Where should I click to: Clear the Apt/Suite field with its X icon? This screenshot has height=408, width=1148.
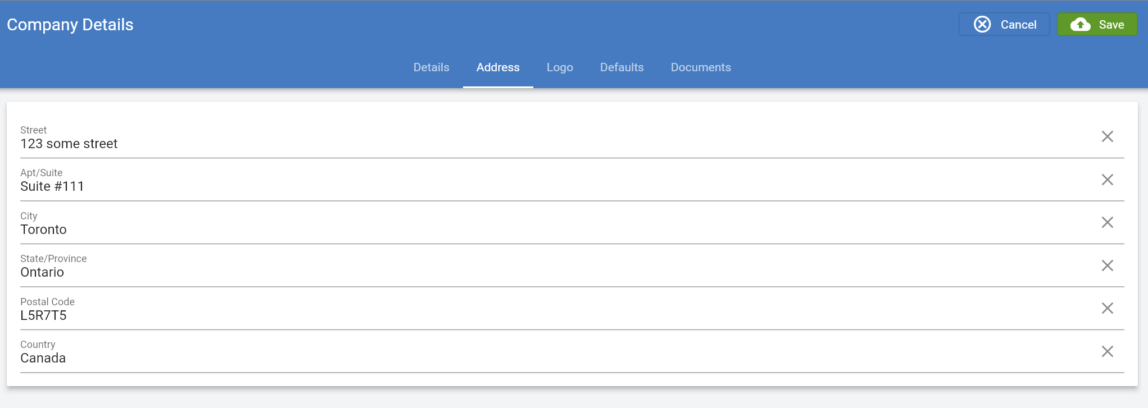(1107, 180)
